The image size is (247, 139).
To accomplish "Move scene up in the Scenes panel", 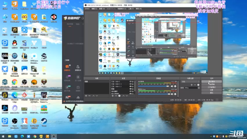I will [94, 96].
